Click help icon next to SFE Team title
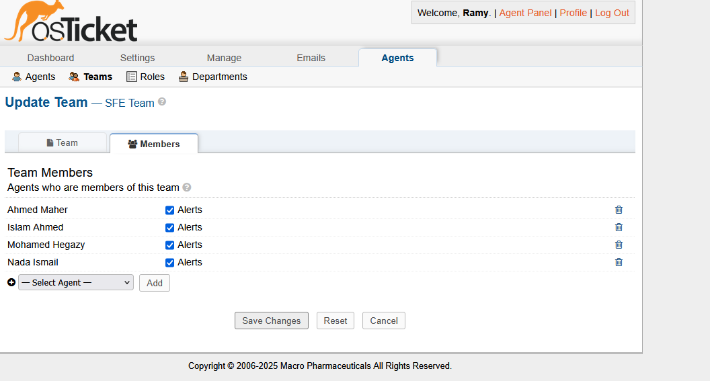Viewport: 710px width, 381px height. pos(162,102)
